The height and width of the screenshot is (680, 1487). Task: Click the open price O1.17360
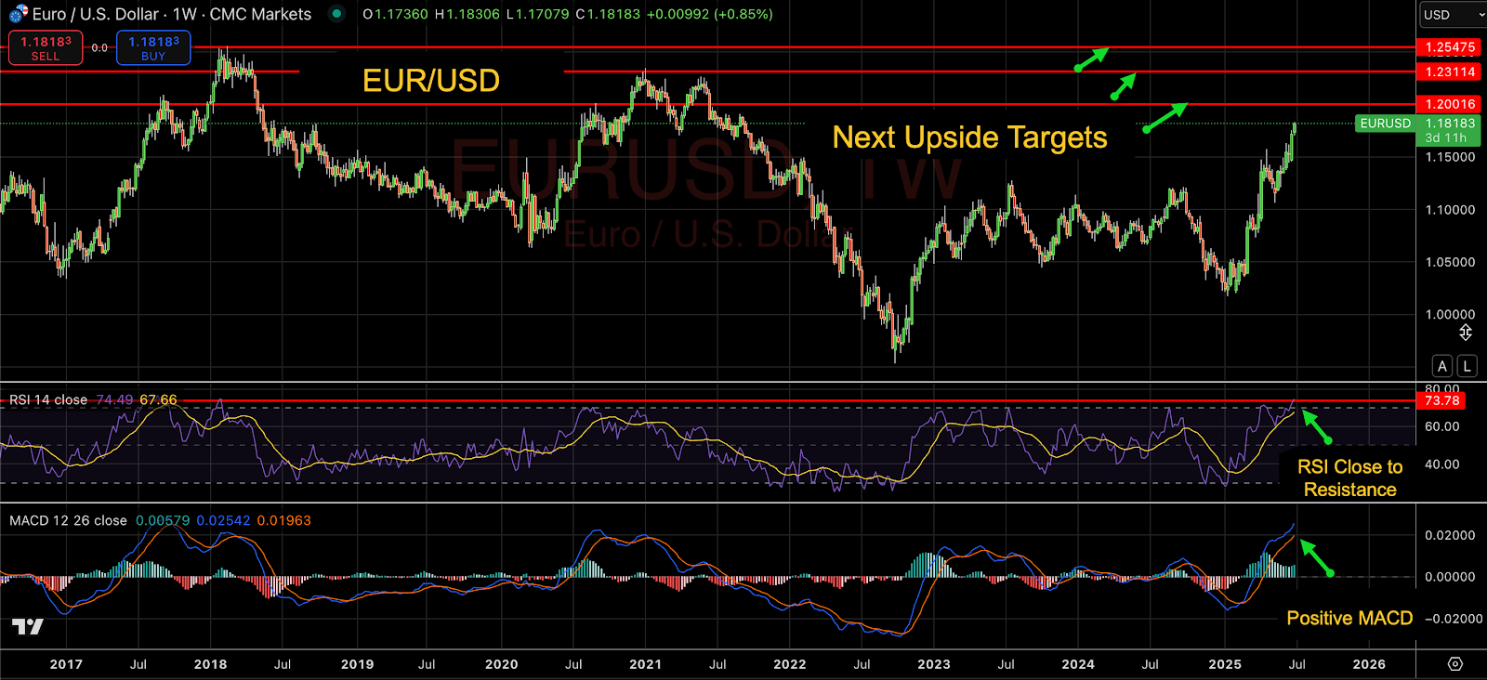(x=395, y=14)
